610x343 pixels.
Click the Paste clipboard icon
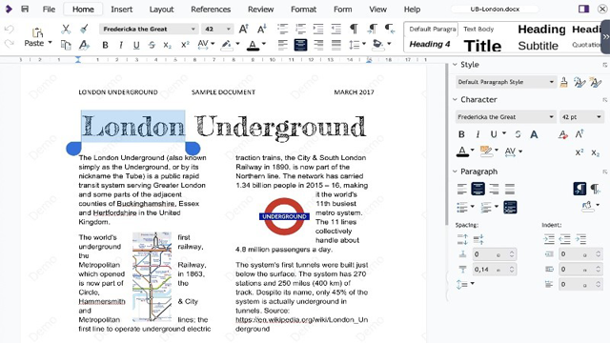[x=37, y=32]
